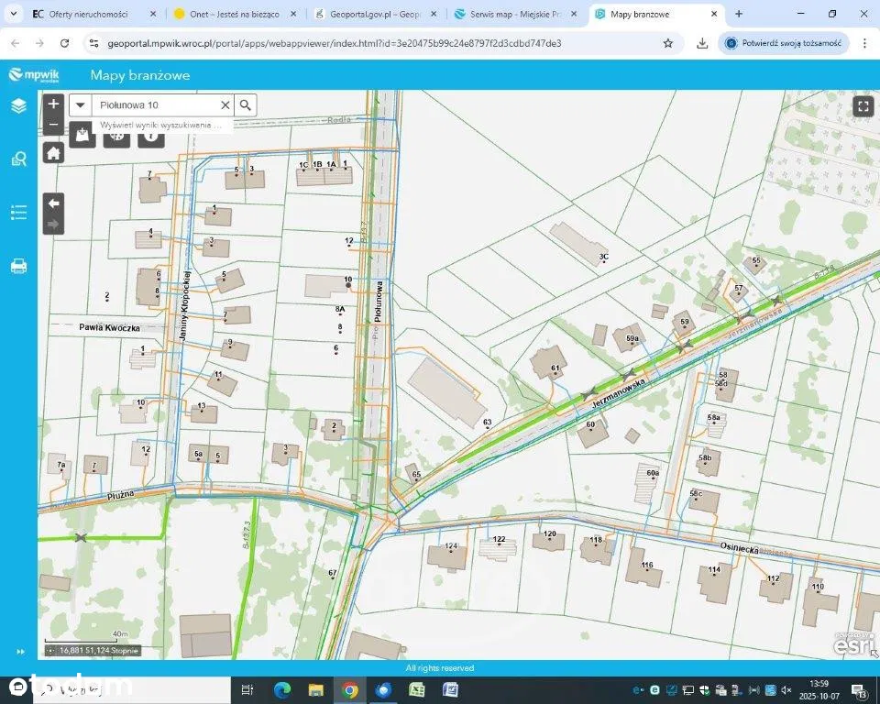The image size is (880, 704).
Task: Open the query search tool in sidebar
Action: click(x=18, y=159)
